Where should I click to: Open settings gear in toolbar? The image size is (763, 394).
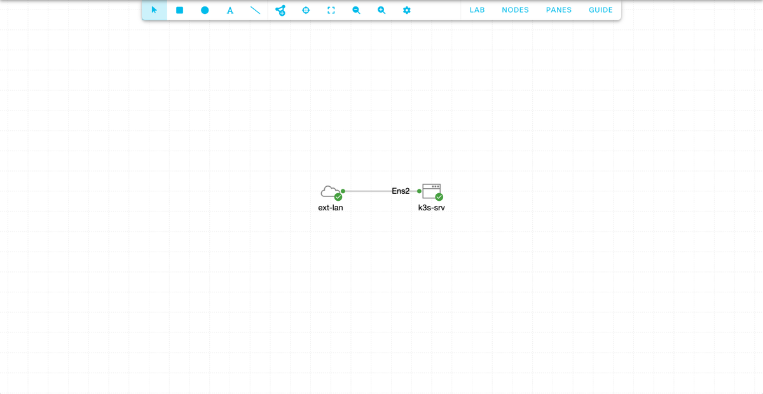coord(407,10)
